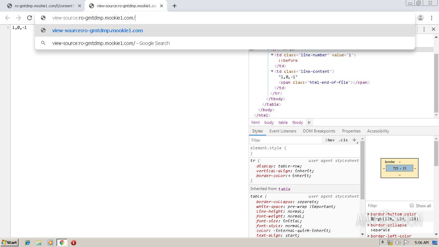Enable the Show all checkbox

412,205
